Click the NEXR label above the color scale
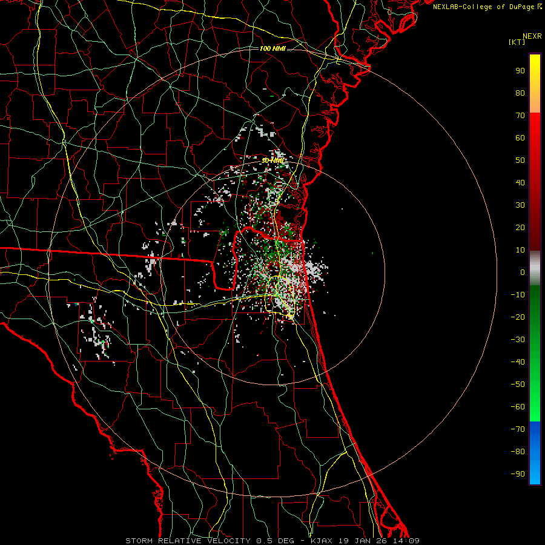Viewport: 545px width, 545px height. 532,36
